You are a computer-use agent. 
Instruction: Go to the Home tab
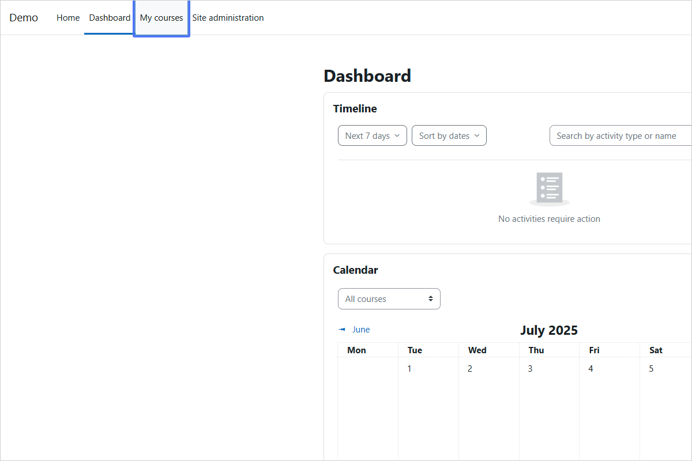[68, 18]
